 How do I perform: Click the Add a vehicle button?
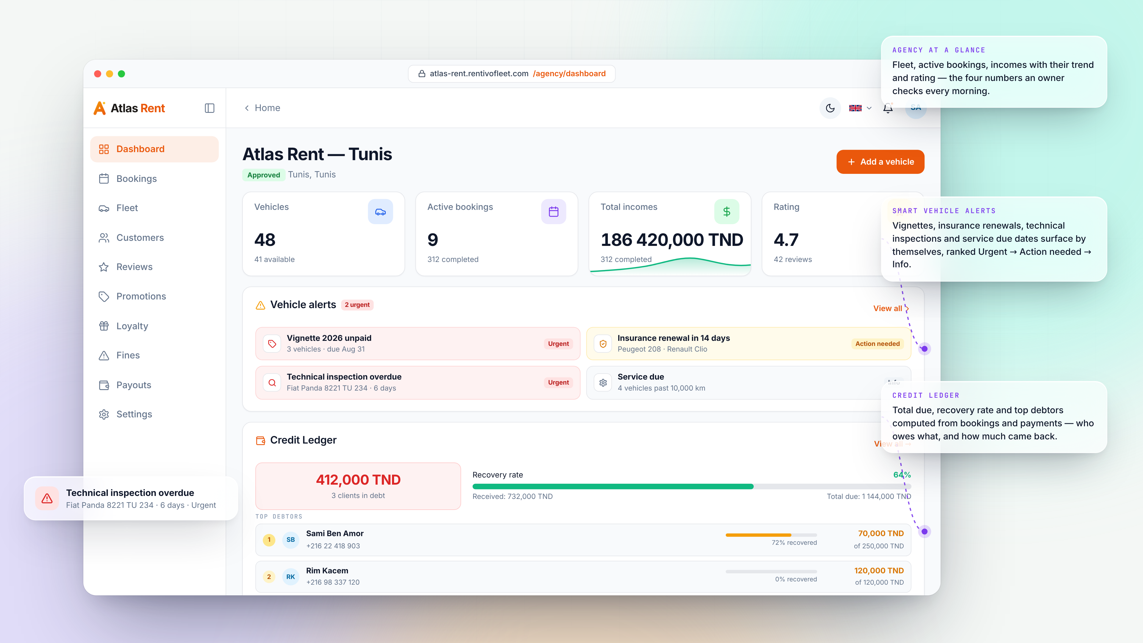880,162
